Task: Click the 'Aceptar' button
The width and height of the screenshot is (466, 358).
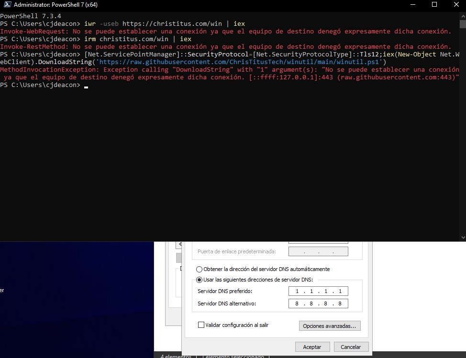Action: pos(312,347)
